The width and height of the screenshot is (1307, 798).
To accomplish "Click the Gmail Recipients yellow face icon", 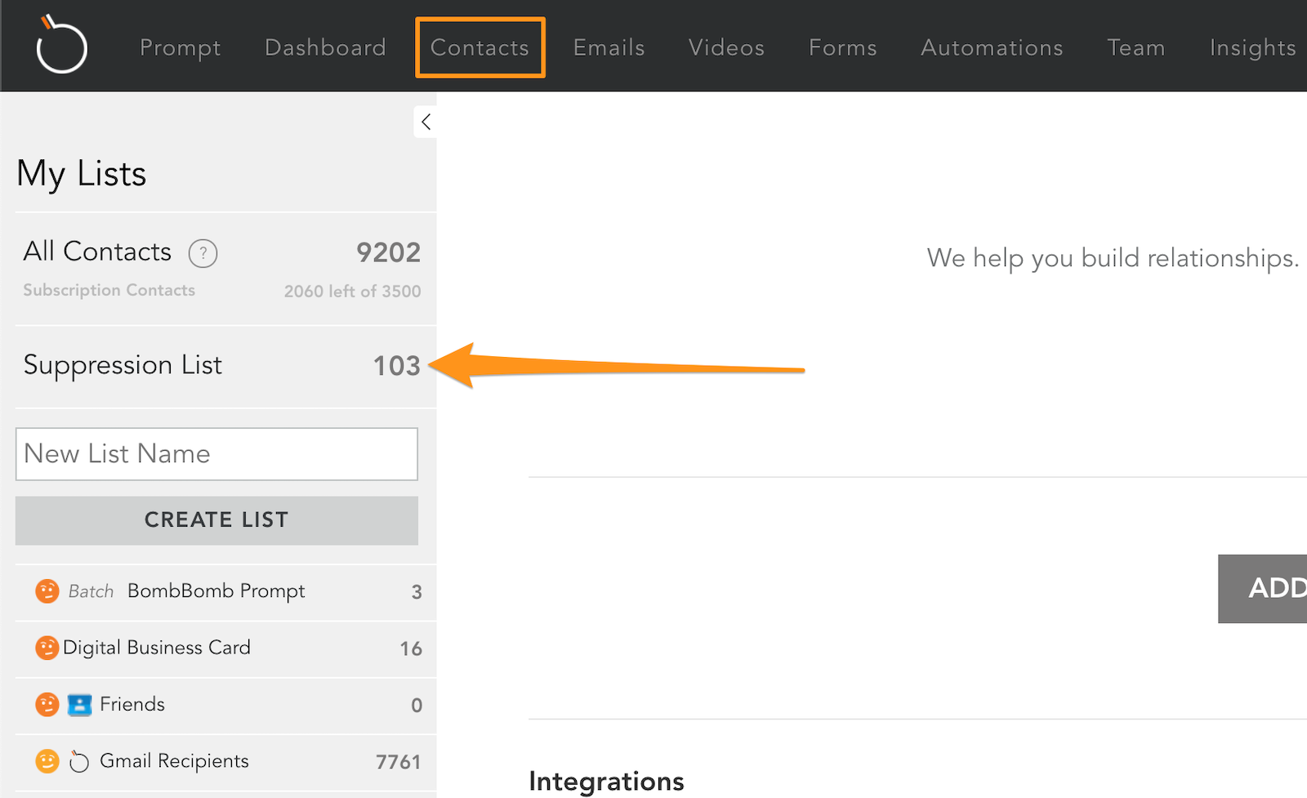I will pos(47,761).
